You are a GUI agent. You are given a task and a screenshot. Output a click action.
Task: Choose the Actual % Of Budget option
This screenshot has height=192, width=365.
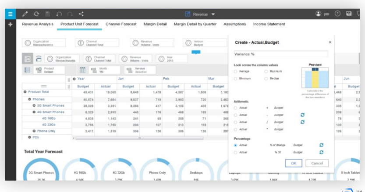point(236,152)
